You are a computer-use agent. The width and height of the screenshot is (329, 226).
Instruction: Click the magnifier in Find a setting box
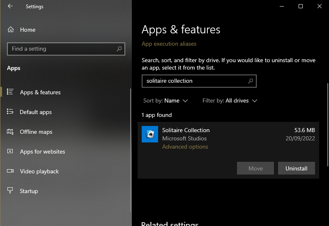119,49
